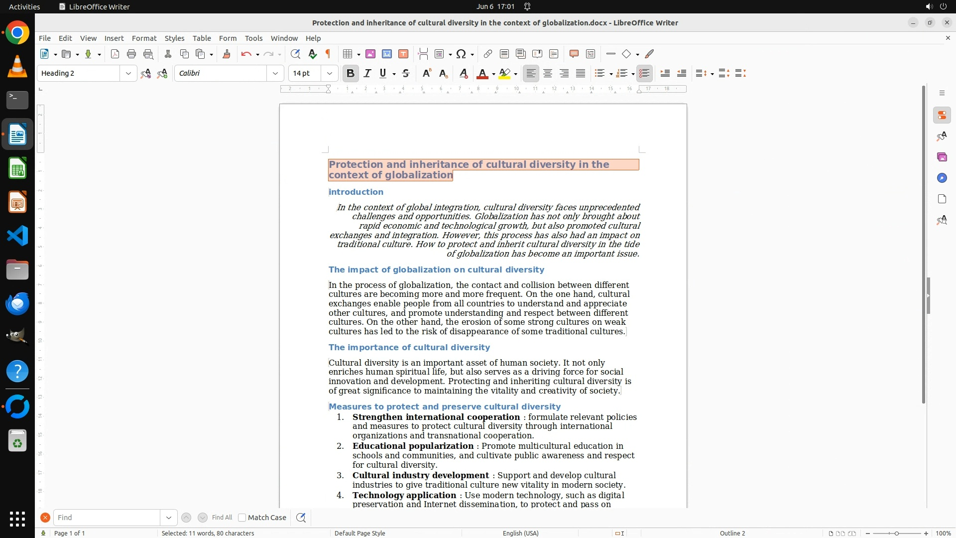
Task: Enable the Match Case checkbox
Action: pyautogui.click(x=242, y=518)
